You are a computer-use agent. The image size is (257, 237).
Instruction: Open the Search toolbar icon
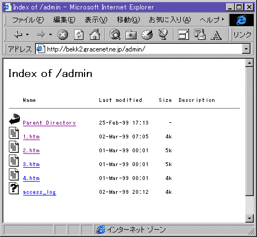(x=115, y=34)
